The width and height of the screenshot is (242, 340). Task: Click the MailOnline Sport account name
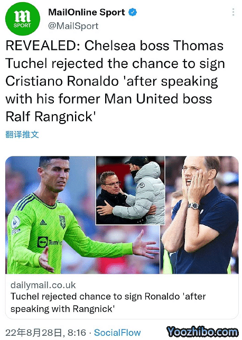tap(87, 12)
